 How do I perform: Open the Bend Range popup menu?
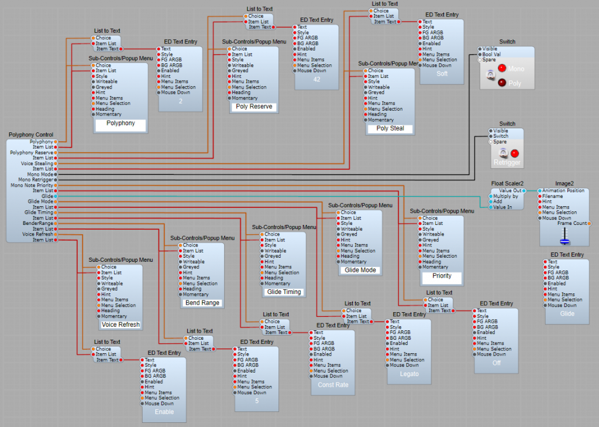[202, 303]
